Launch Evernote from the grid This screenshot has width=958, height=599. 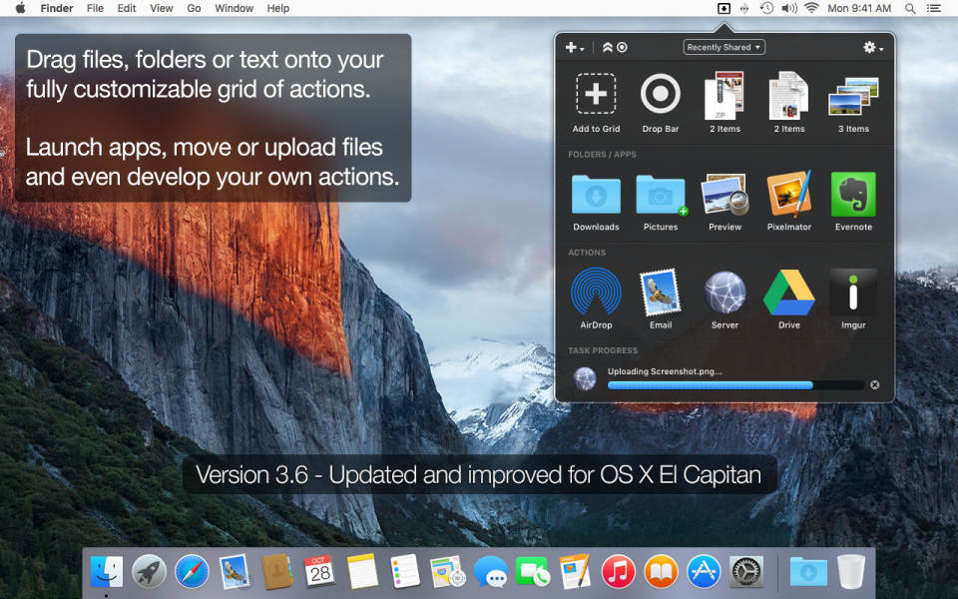(853, 195)
